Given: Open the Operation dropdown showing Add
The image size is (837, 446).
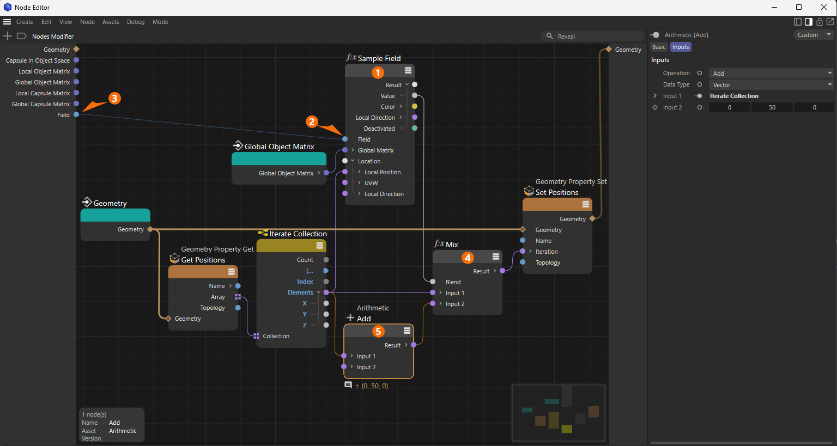Looking at the screenshot, I should 772,74.
